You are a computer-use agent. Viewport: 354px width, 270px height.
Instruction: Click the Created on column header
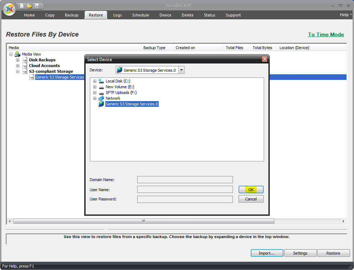[198, 48]
